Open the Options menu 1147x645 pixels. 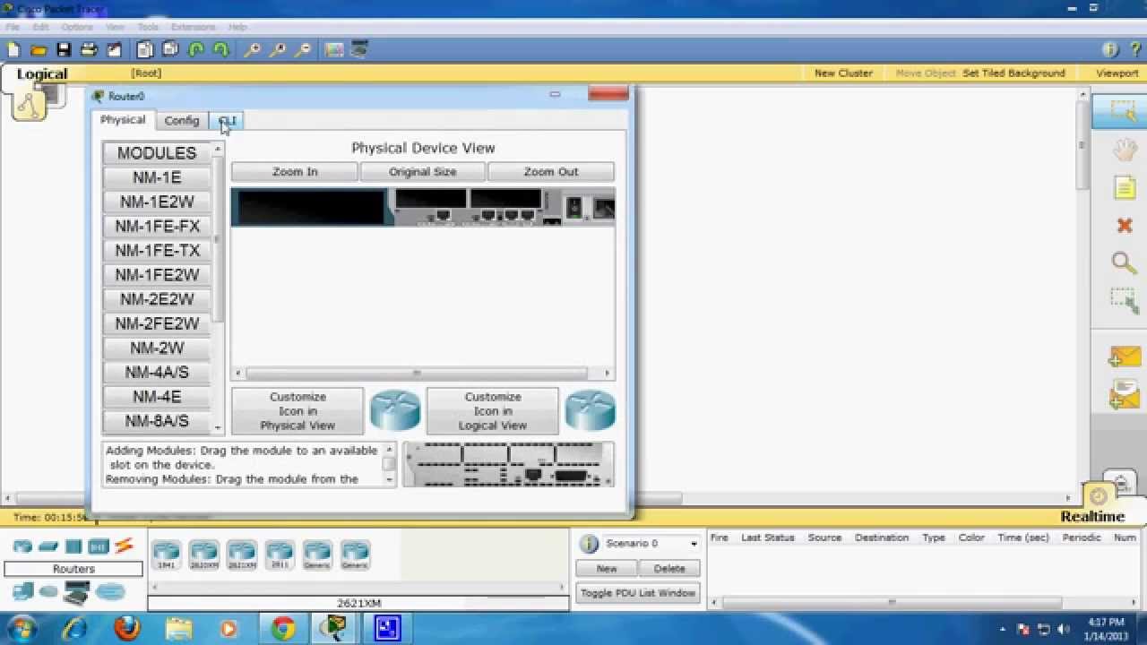(x=77, y=27)
